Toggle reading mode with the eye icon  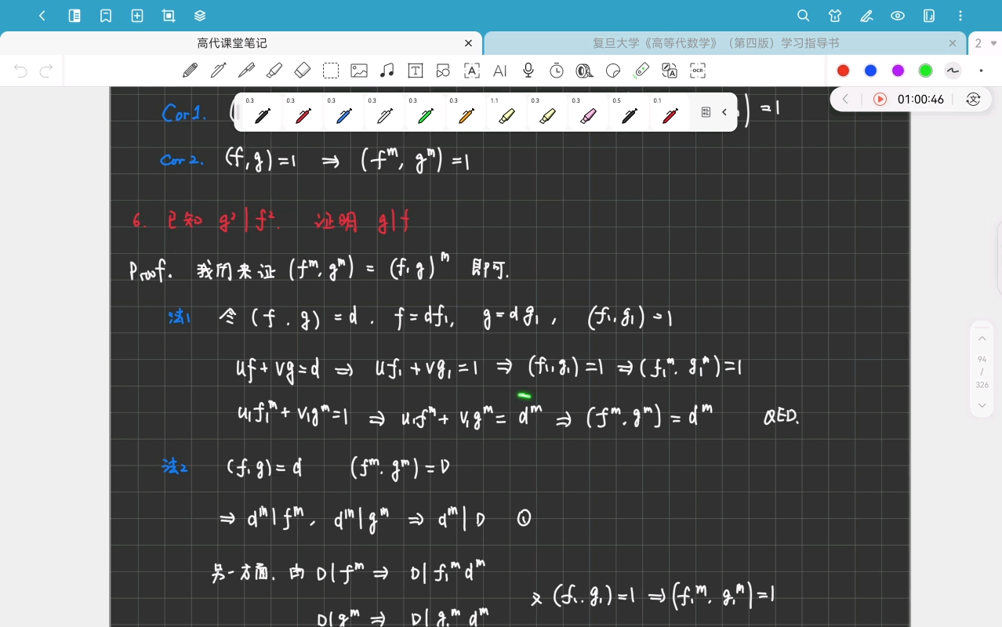(x=898, y=16)
